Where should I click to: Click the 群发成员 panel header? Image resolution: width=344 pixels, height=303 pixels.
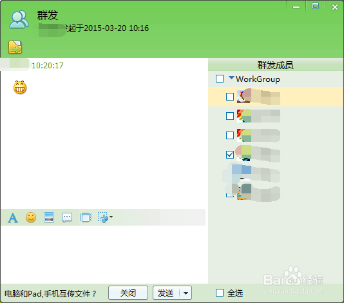point(276,65)
